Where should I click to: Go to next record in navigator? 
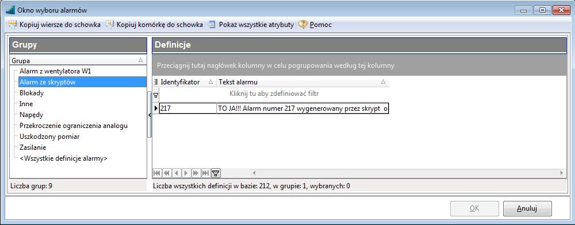[x=186, y=173]
